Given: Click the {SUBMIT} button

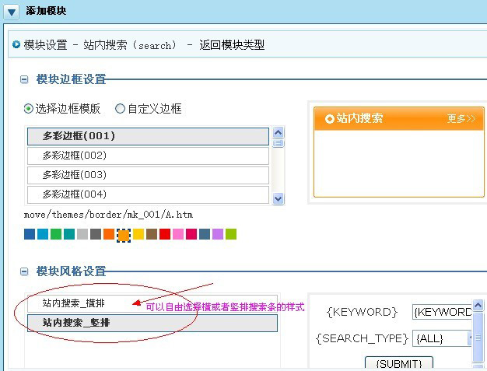Looking at the screenshot, I should point(399,363).
